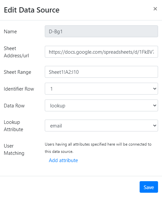Click the Identifier Row label
This screenshot has width=162, height=197.
point(19,89)
